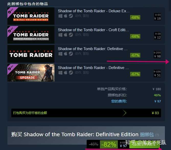Click the bundle savings ¥83 bar

click(x=86, y=113)
